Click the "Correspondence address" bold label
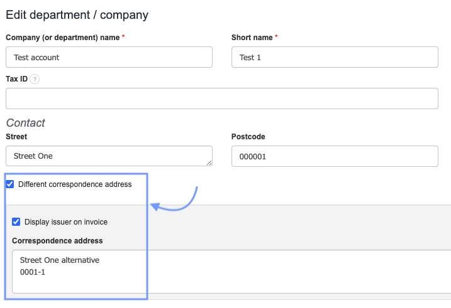 coord(57,240)
